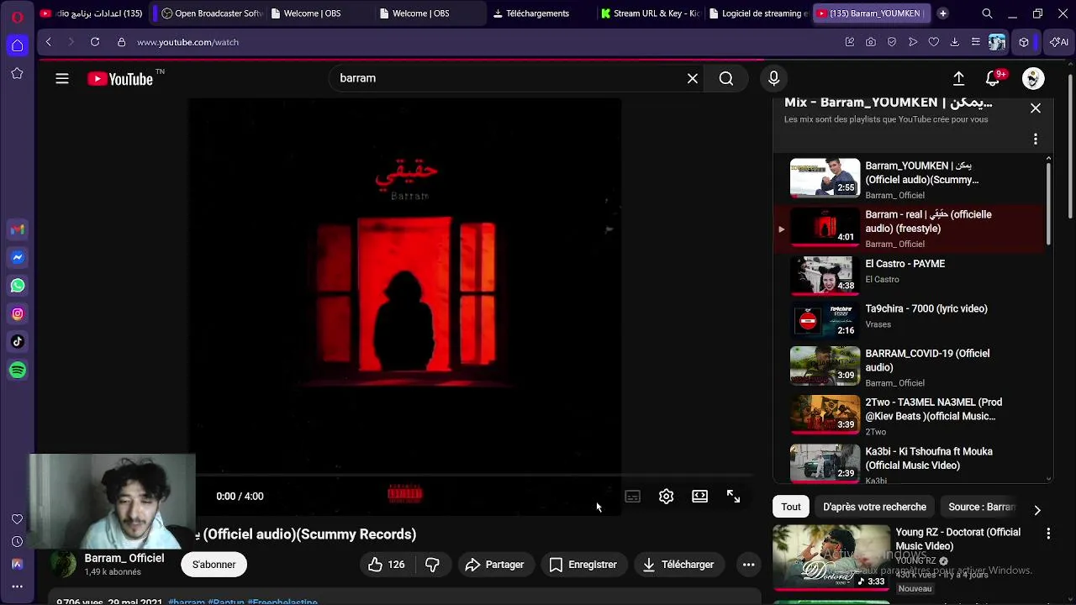Take snapshot with browser camera icon
1076x605 pixels.
[x=871, y=42]
